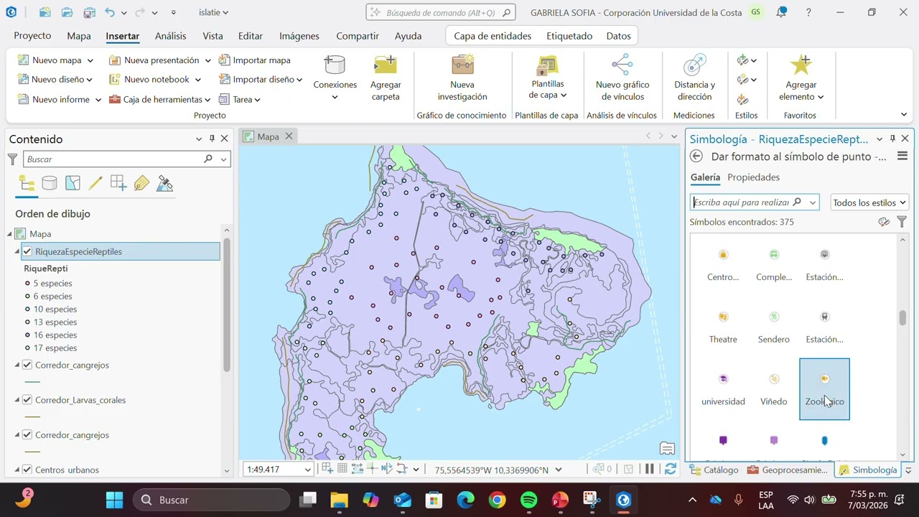919x517 pixels.
Task: Open the Análisis ribbon tab
Action: click(170, 36)
